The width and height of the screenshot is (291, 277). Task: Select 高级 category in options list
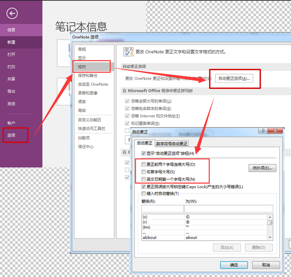pyautogui.click(x=94, y=111)
